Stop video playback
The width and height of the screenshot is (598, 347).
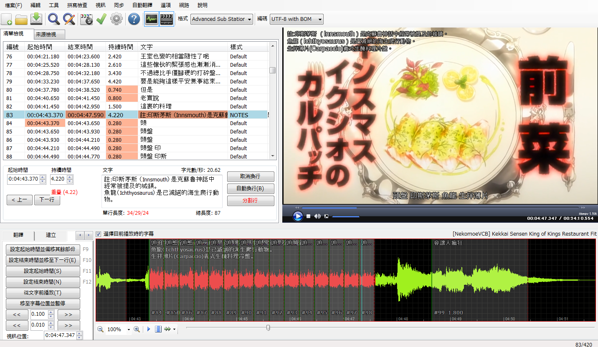[x=308, y=216]
